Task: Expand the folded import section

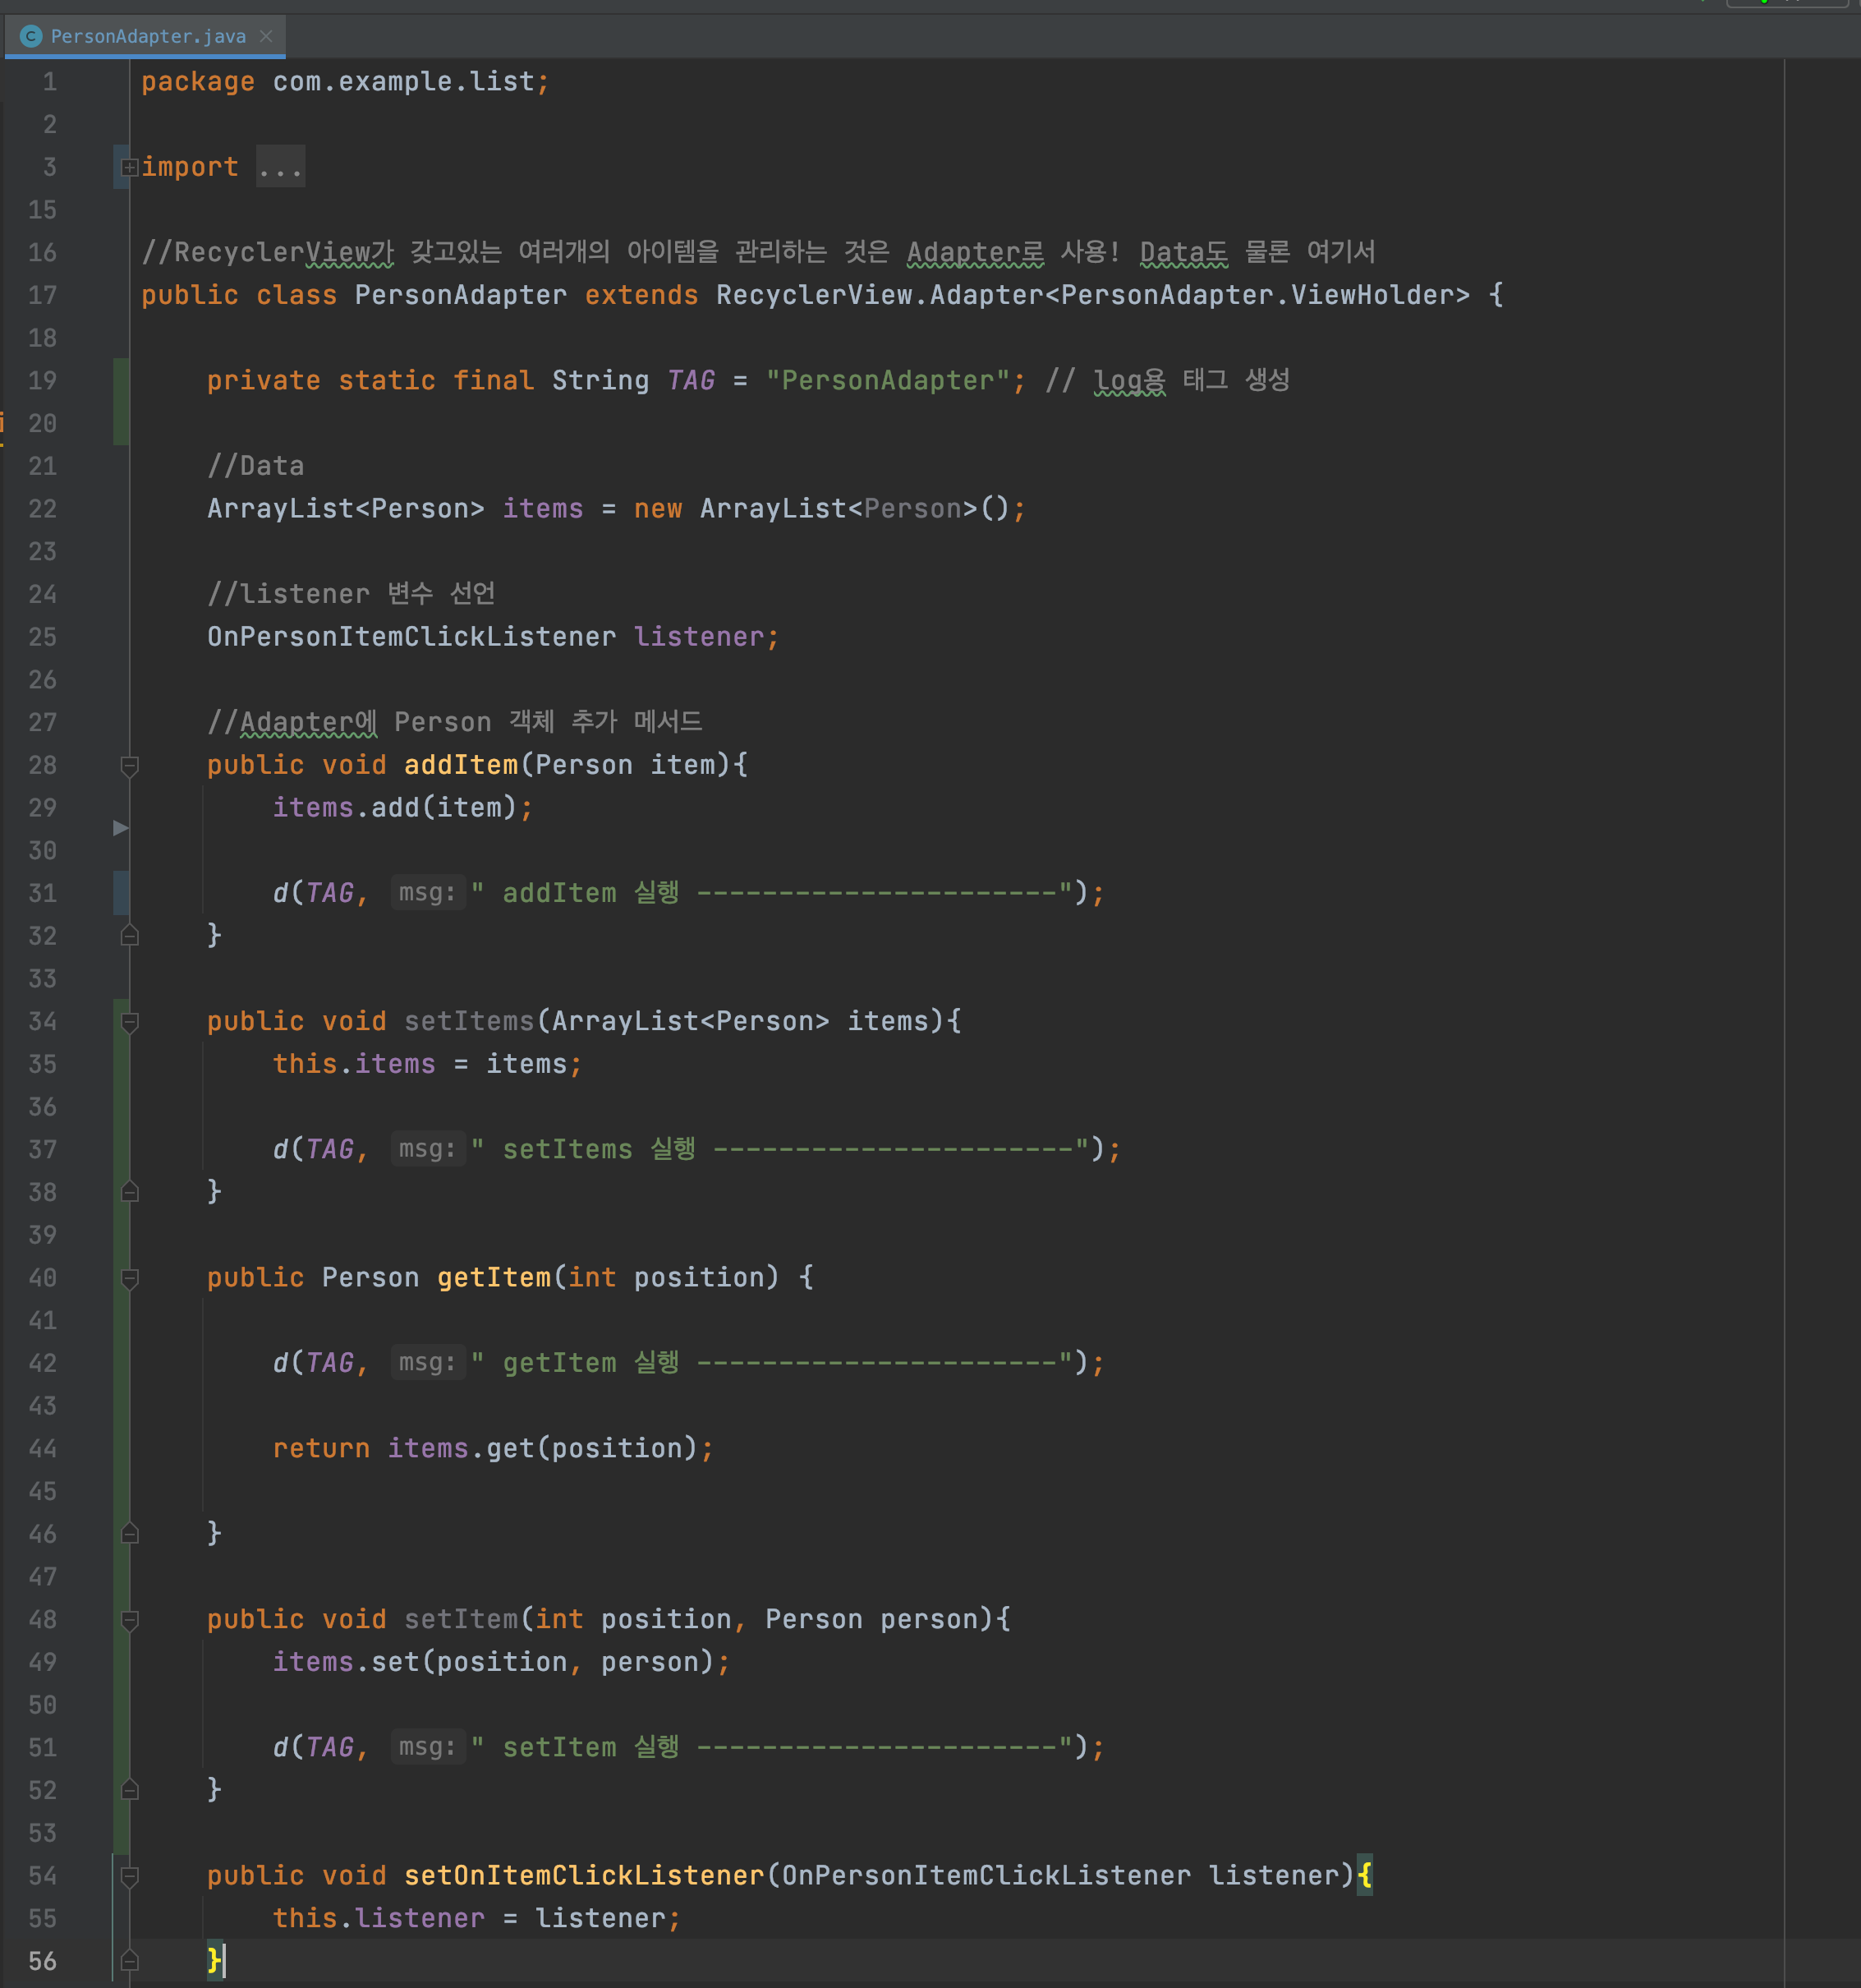Action: (x=129, y=167)
